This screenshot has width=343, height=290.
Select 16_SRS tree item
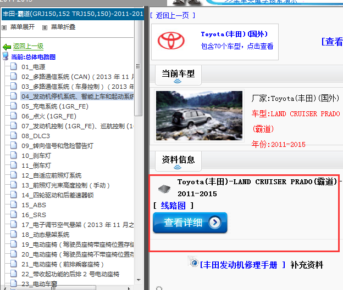(x=34, y=215)
